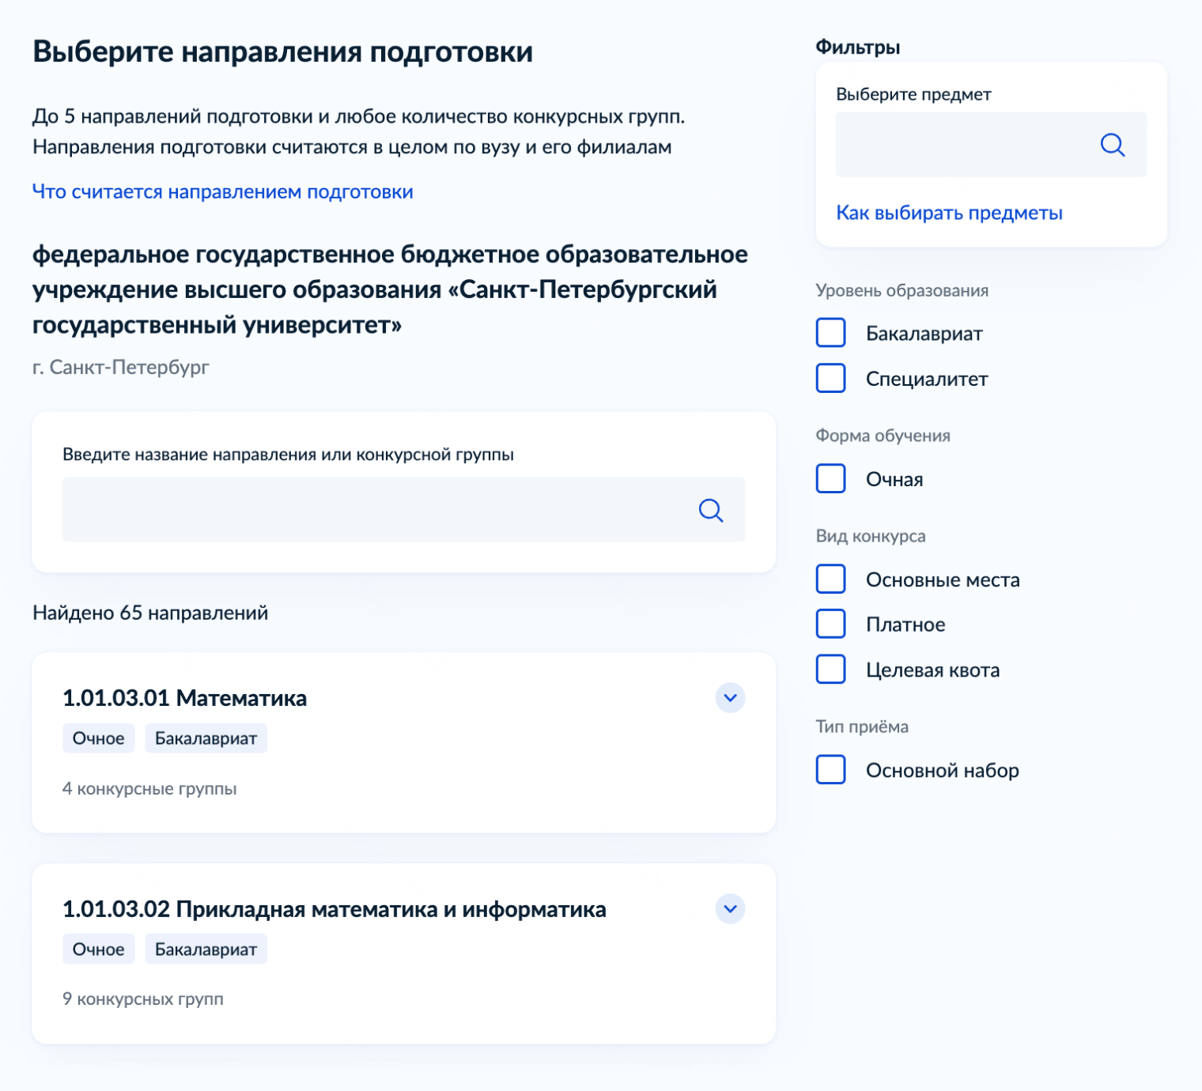Focus the 'Выберите предмет' input field
The height and width of the screenshot is (1091, 1202).
(991, 145)
